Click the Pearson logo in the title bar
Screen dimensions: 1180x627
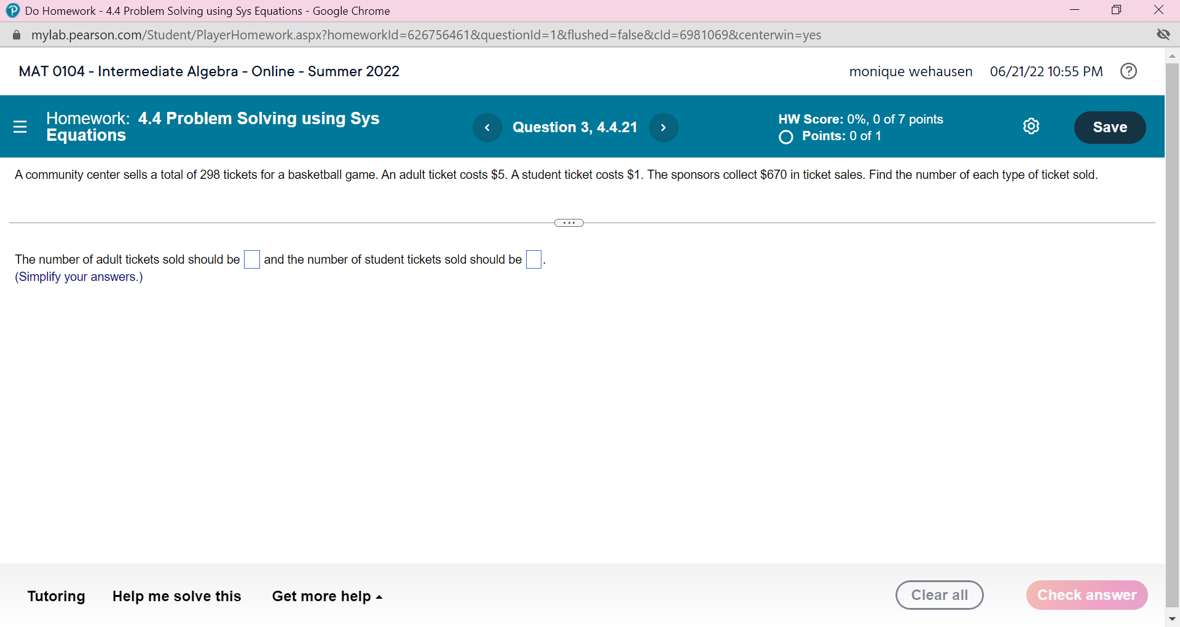coord(13,10)
